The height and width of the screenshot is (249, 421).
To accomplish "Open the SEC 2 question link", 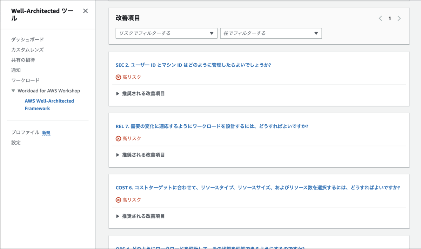I will coord(193,65).
